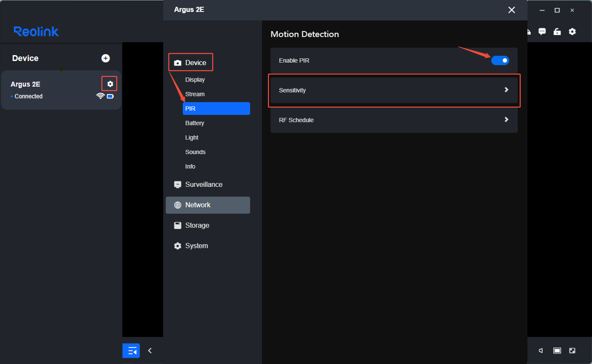This screenshot has height=364, width=592.
Task: Close the Argus 2E settings dialog
Action: 512,10
